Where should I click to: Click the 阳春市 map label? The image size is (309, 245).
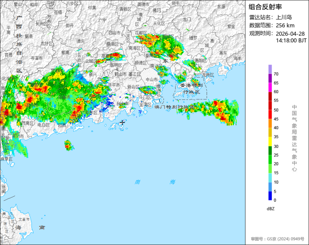point(64,97)
